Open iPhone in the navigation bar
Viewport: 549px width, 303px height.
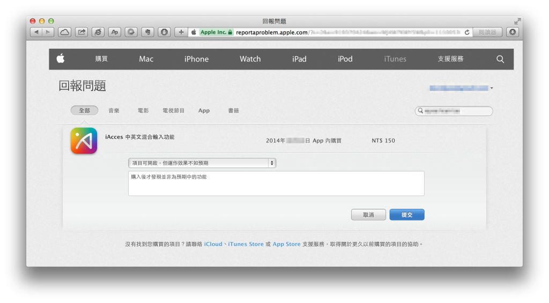click(196, 59)
